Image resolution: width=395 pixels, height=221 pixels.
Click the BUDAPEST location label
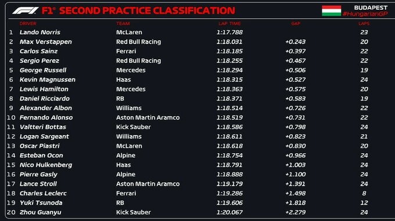[371, 8]
